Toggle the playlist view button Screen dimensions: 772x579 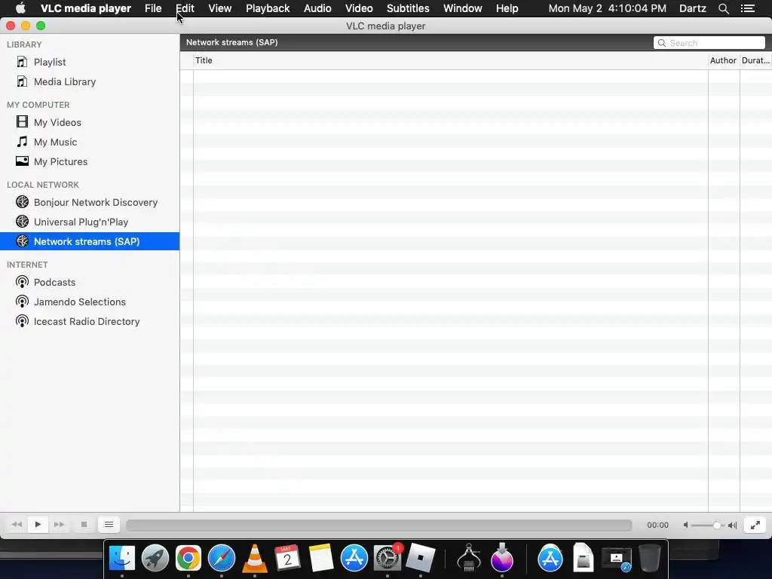coord(109,525)
